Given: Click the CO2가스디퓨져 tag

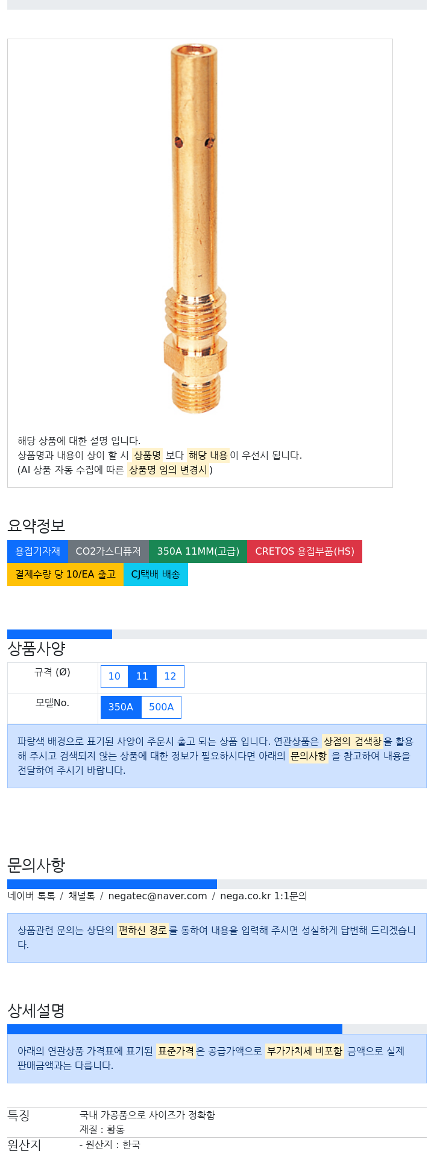Looking at the screenshot, I should 108,552.
